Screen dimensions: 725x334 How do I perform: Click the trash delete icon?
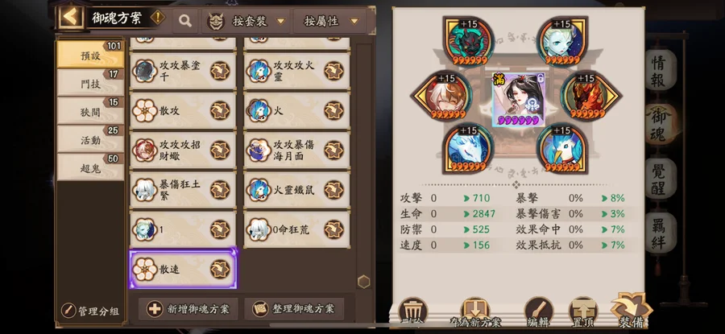click(x=412, y=311)
